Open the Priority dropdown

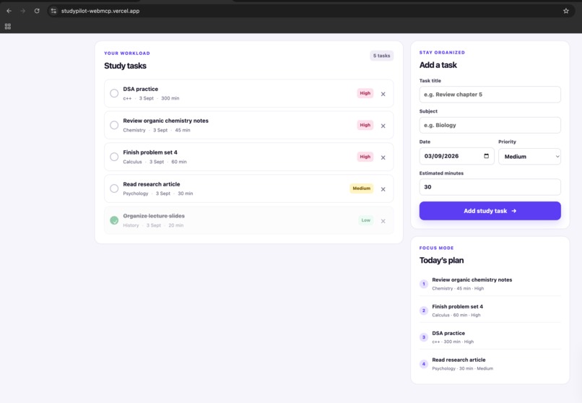click(529, 156)
